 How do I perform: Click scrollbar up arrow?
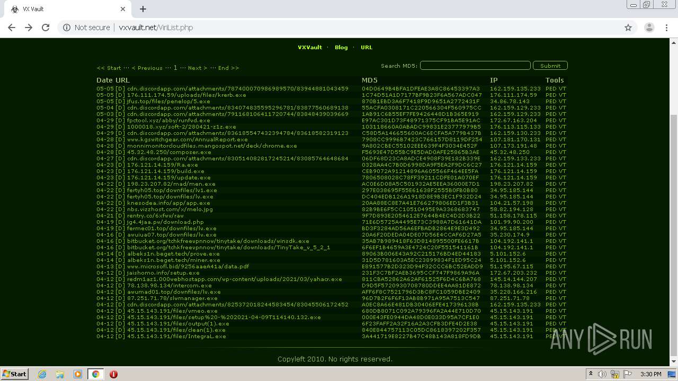674,42
